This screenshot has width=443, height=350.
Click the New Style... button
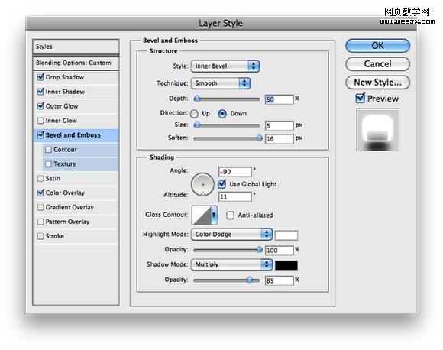378,83
